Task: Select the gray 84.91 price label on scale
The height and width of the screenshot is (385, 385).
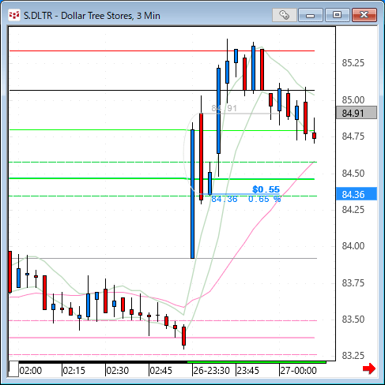Action: click(357, 113)
